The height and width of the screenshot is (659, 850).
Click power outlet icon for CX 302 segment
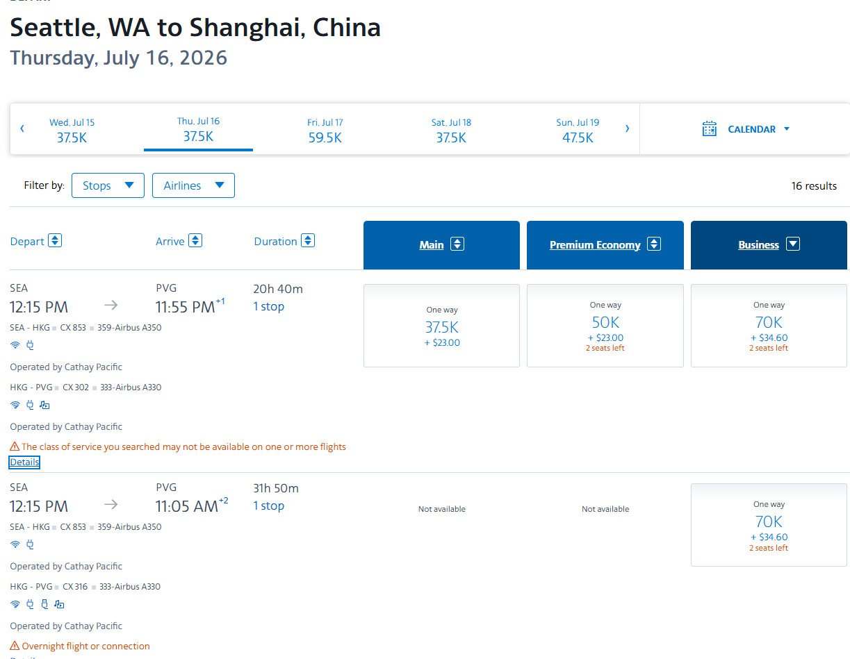click(30, 405)
